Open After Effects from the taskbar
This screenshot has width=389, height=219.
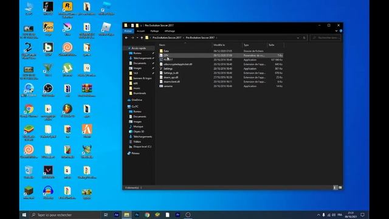click(116, 215)
